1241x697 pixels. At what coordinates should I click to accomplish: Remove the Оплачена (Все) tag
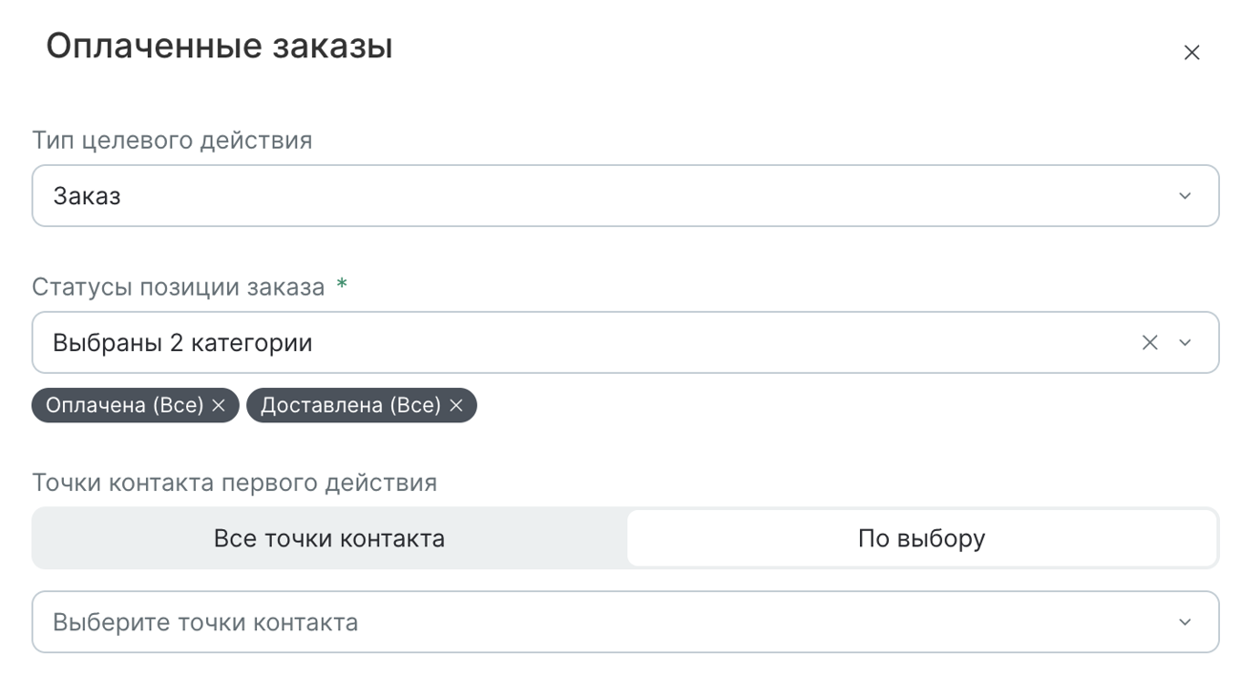219,405
